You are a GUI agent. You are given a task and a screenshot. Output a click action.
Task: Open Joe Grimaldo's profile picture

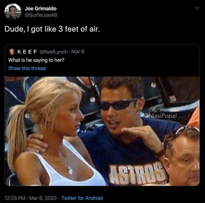click(x=13, y=12)
